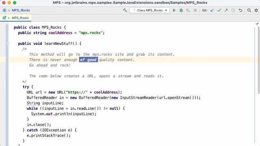The width and height of the screenshot is (260, 146).
Task: Commit changes with the green checkmark
Action: (x=219, y=10)
